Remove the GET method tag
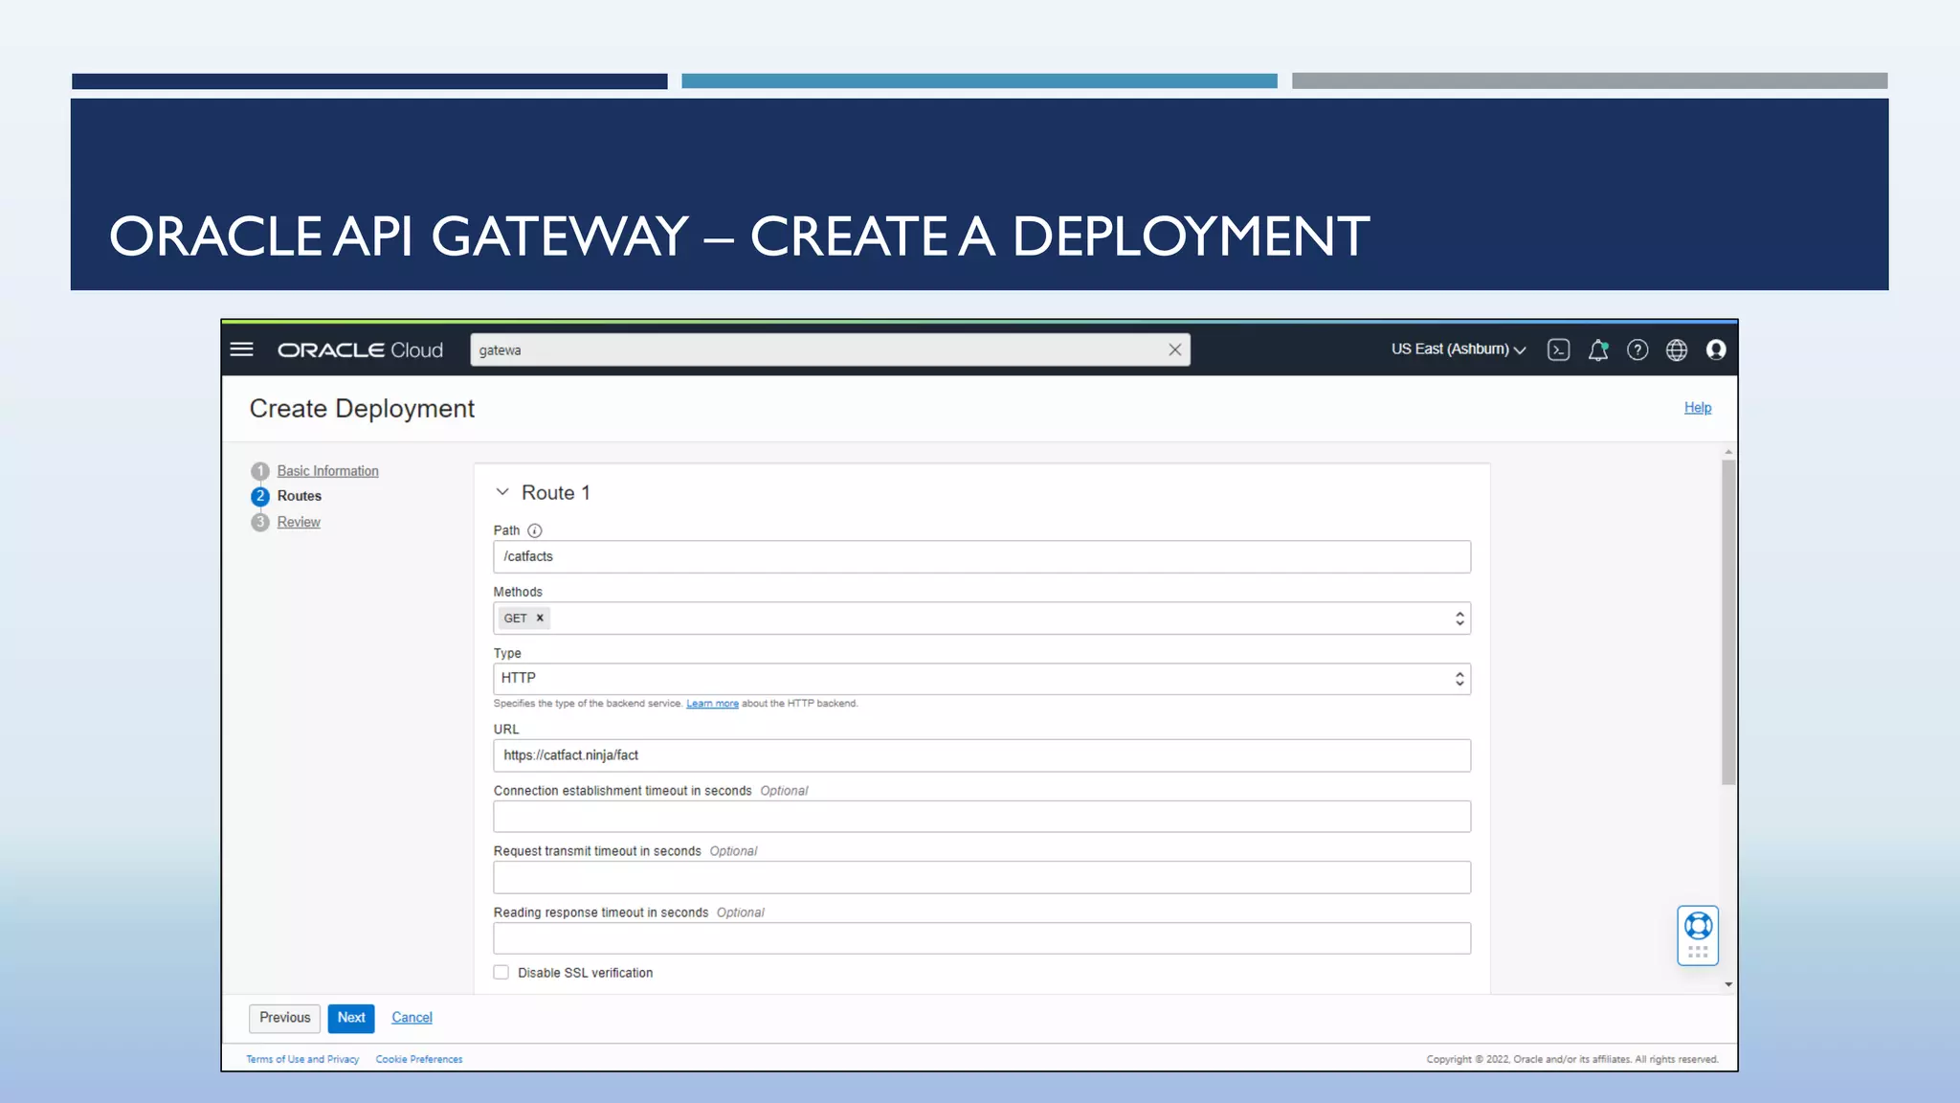 click(540, 618)
